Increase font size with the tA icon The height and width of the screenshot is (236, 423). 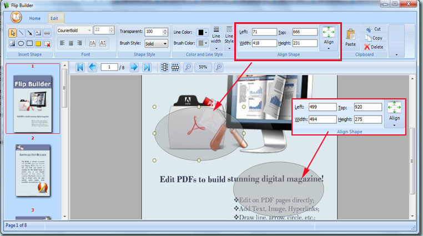pyautogui.click(x=93, y=43)
